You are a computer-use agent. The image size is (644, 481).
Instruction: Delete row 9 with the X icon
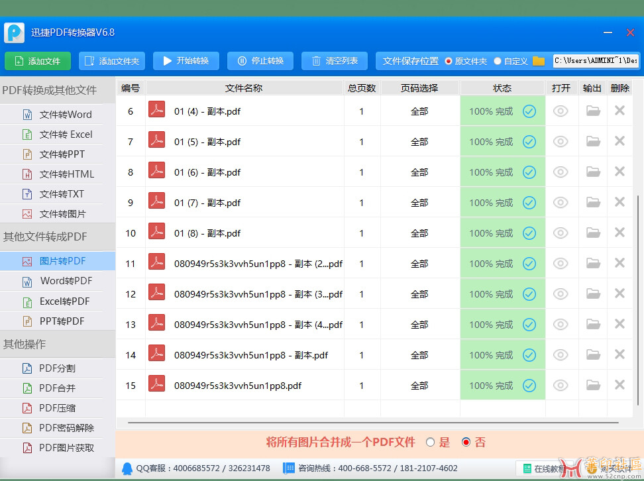click(619, 202)
